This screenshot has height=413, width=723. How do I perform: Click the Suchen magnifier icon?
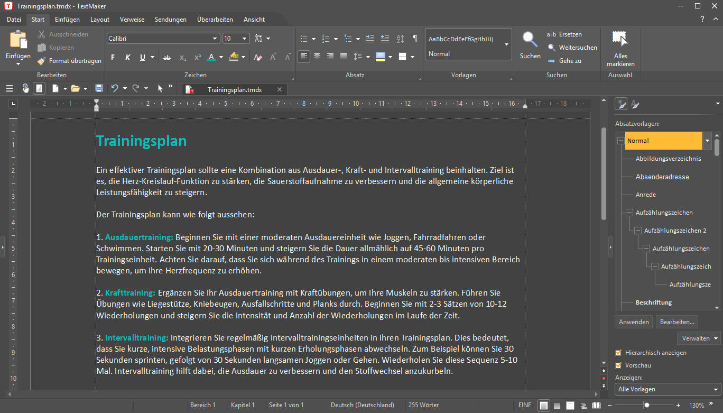click(530, 40)
